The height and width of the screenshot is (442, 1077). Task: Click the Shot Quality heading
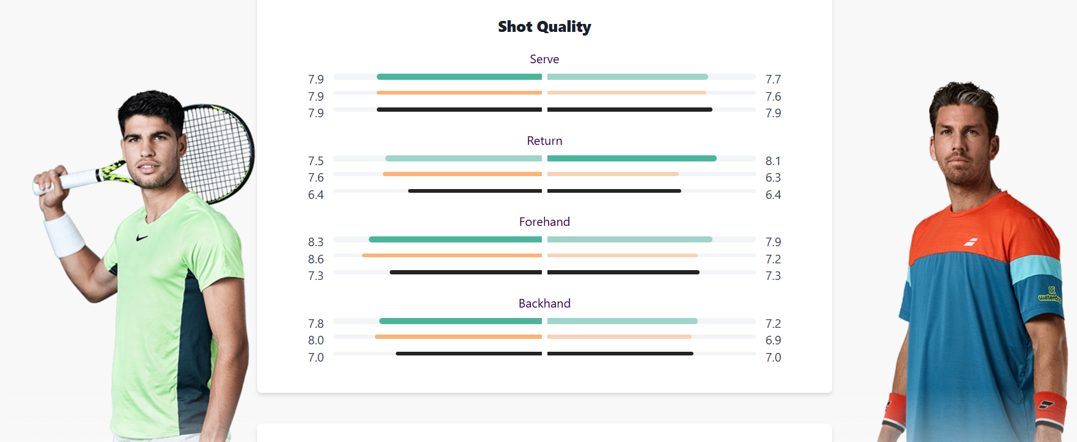(x=544, y=27)
